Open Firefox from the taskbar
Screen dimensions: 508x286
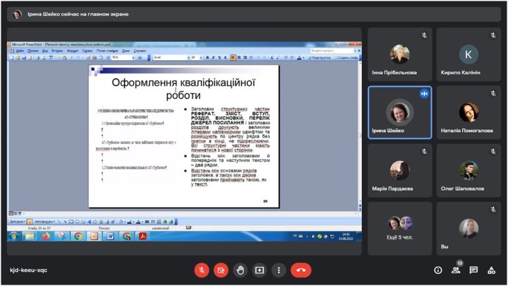(46, 236)
